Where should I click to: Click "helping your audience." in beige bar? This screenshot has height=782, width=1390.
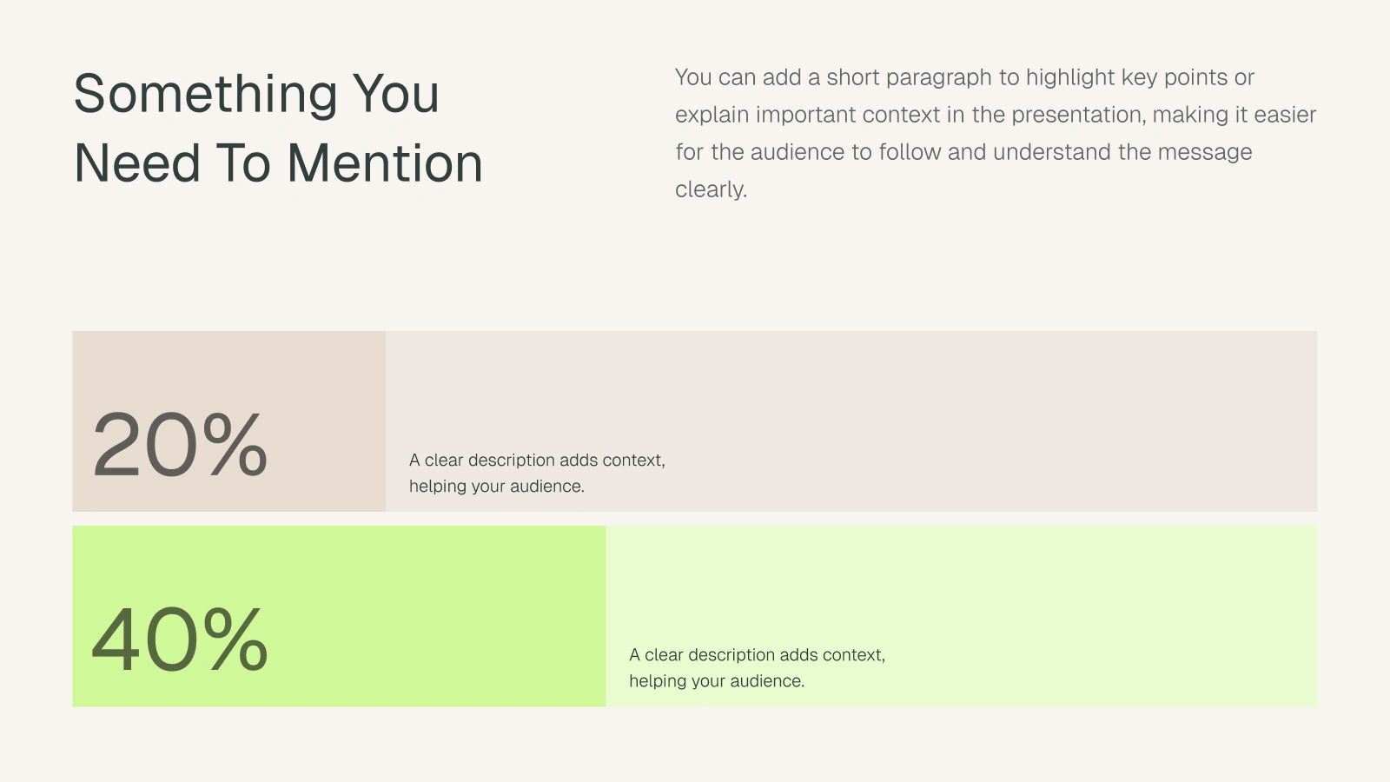[496, 487]
